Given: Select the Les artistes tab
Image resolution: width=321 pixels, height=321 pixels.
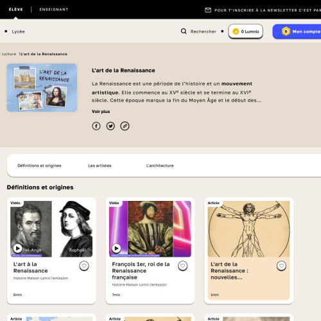Looking at the screenshot, I should coord(100,166).
